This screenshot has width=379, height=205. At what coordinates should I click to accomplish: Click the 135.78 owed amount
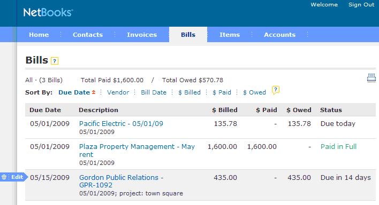pyautogui.click(x=299, y=124)
